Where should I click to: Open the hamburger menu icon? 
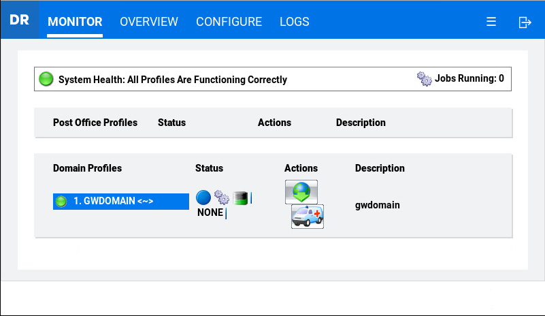tap(491, 22)
